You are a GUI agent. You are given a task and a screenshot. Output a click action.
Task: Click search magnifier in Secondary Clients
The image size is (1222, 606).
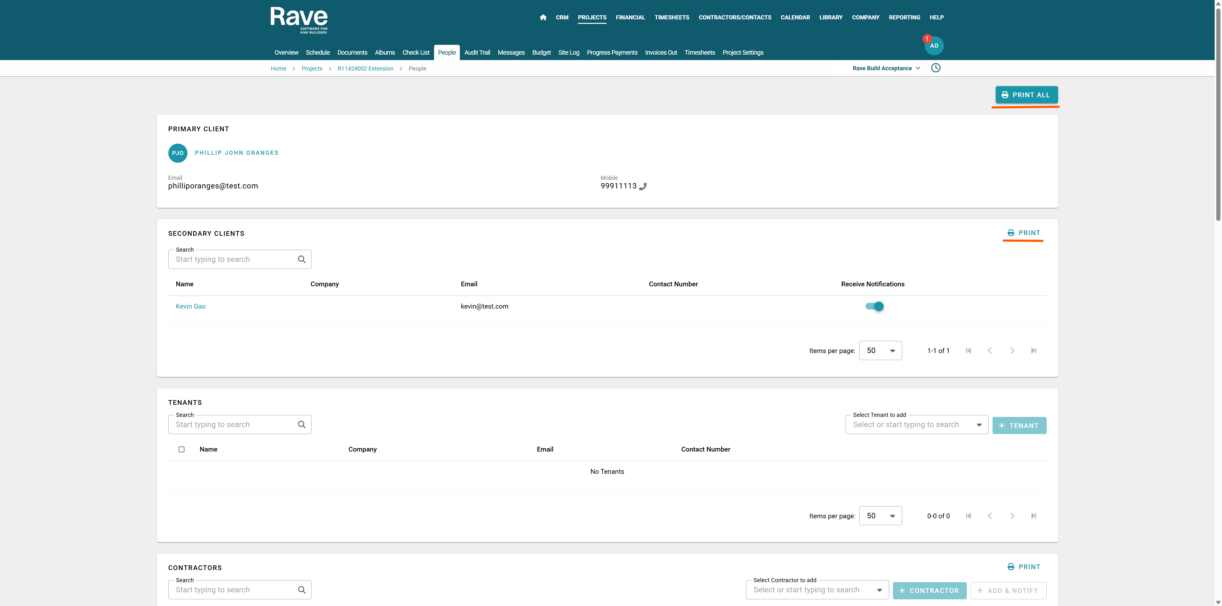pos(301,259)
